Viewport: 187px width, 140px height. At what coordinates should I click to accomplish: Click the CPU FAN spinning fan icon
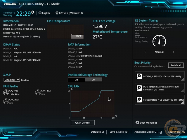coord(6,92)
